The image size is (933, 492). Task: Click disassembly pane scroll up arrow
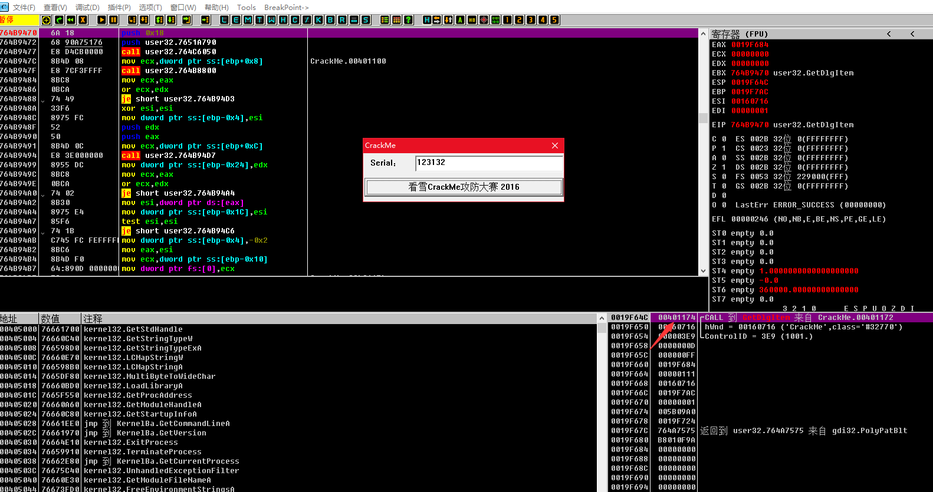[x=703, y=34]
